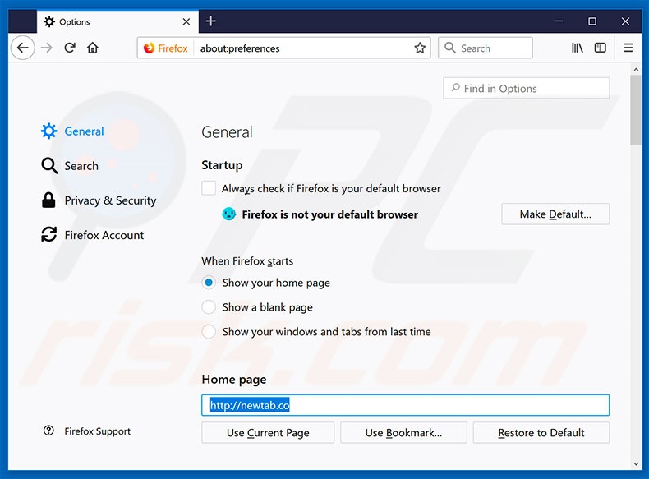Click the 'When Firefox starts' label

[247, 261]
